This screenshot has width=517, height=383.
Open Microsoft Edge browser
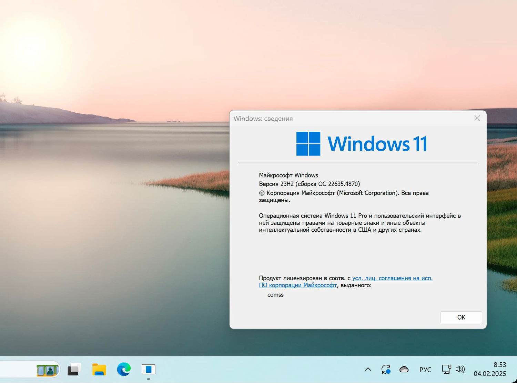tap(124, 370)
